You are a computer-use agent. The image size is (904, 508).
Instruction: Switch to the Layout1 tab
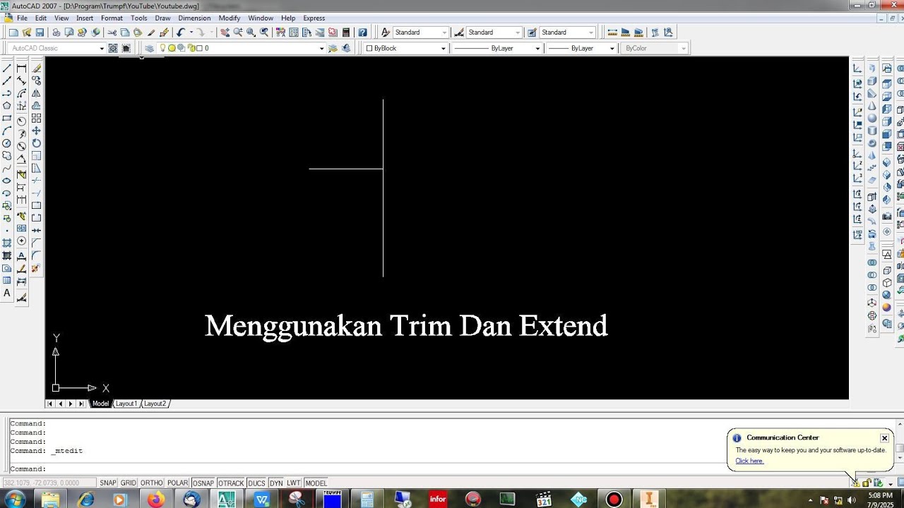click(126, 404)
